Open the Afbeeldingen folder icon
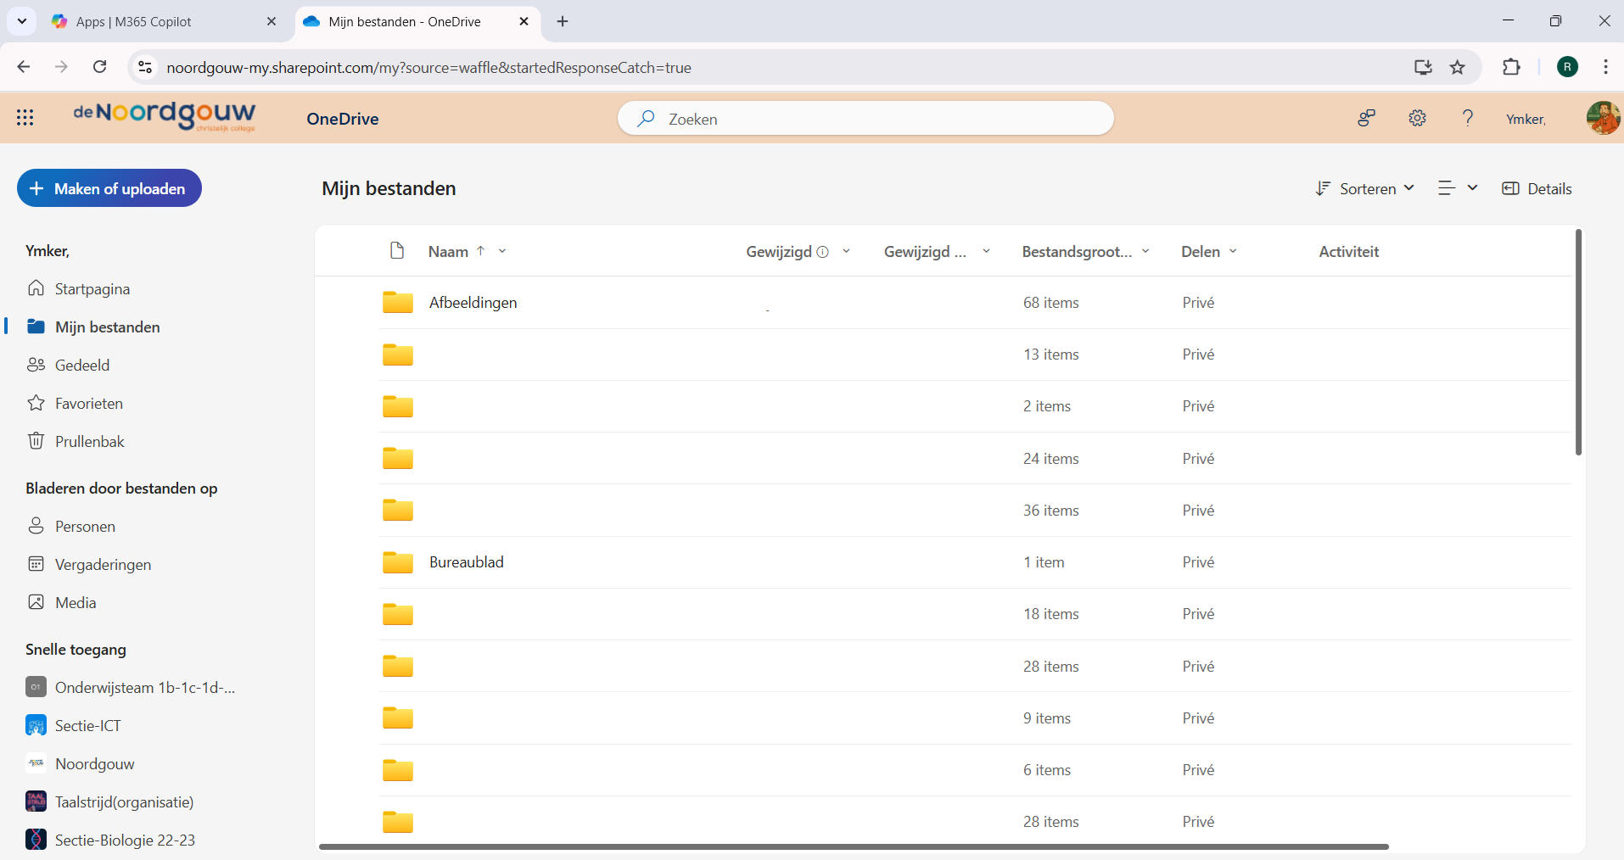The image size is (1624, 860). coord(397,303)
